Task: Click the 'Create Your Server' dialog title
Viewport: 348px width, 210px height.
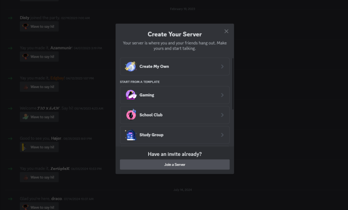Action: [174, 34]
